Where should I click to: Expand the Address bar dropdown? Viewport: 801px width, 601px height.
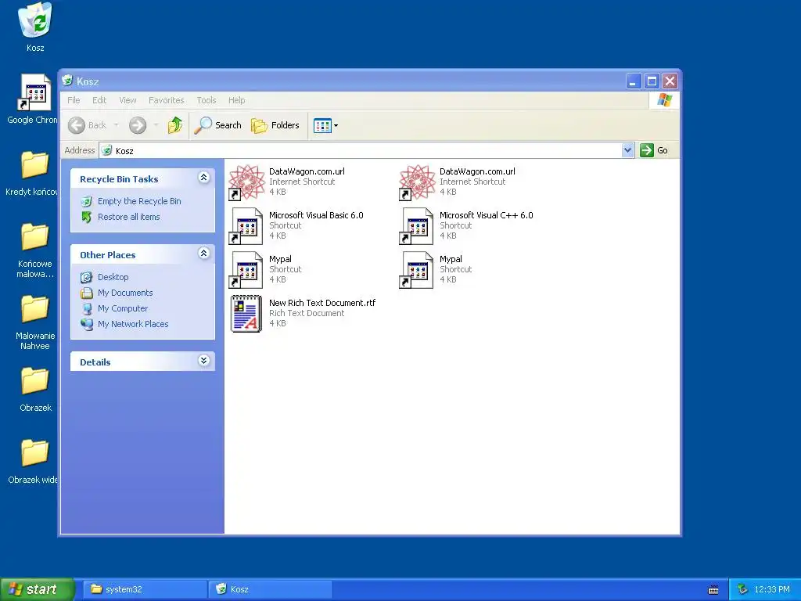(628, 150)
